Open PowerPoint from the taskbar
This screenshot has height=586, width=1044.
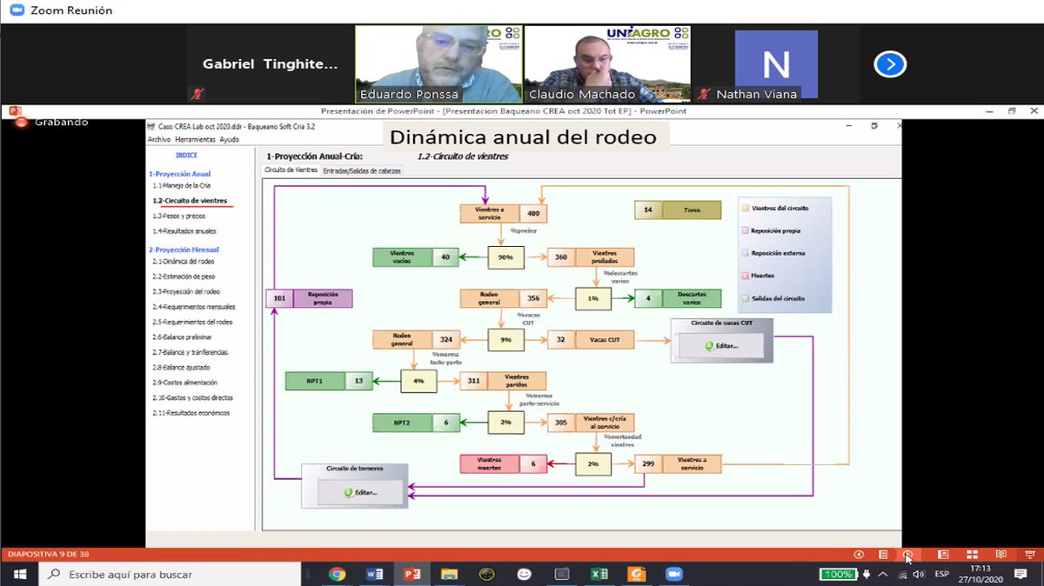(x=412, y=574)
